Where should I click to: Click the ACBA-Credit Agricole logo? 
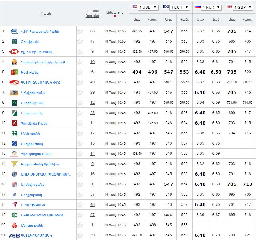[14, 215]
